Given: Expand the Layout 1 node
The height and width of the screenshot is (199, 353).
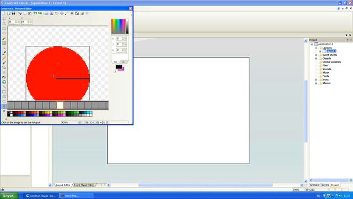Looking at the screenshot, I should point(320,51).
